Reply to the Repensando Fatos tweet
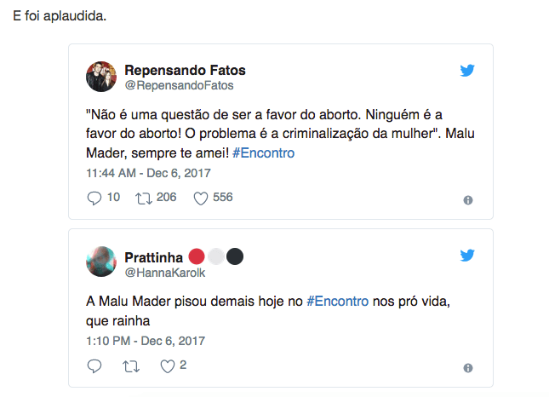 (94, 198)
